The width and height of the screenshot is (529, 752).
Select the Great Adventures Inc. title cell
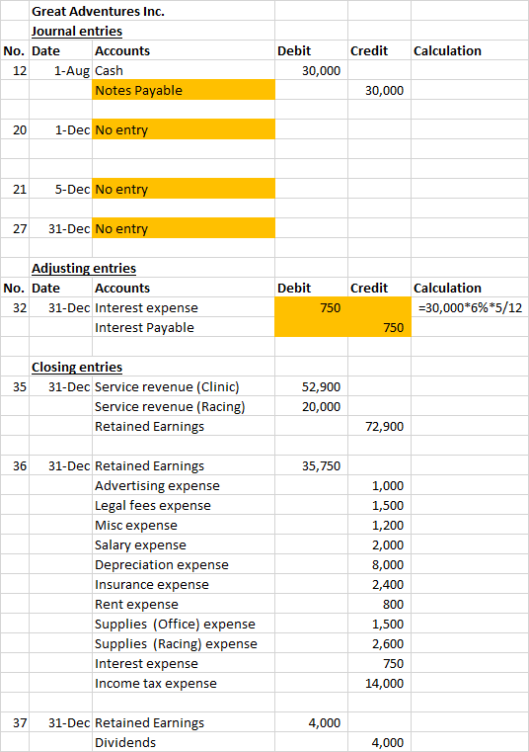pyautogui.click(x=99, y=11)
